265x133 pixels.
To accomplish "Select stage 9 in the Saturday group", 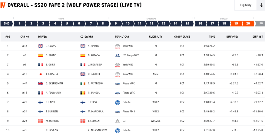I will coord(116,23).
